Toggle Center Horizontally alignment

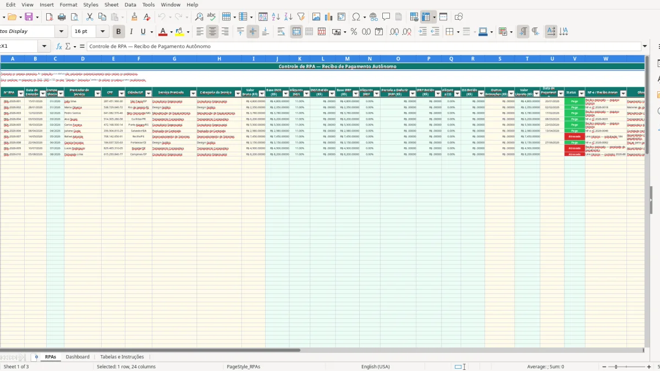pos(212,32)
